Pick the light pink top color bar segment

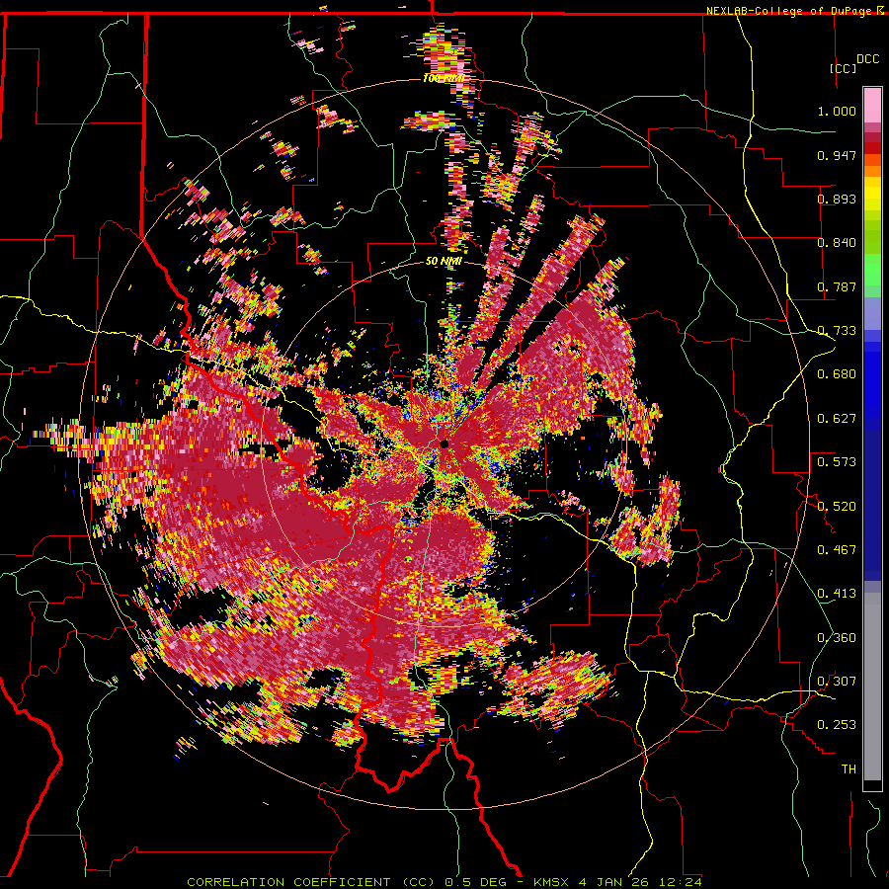[872, 105]
